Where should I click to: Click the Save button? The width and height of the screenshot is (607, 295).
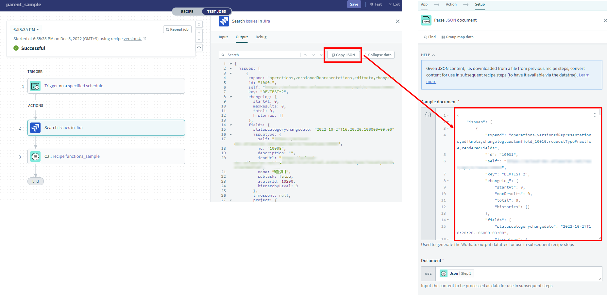(354, 4)
